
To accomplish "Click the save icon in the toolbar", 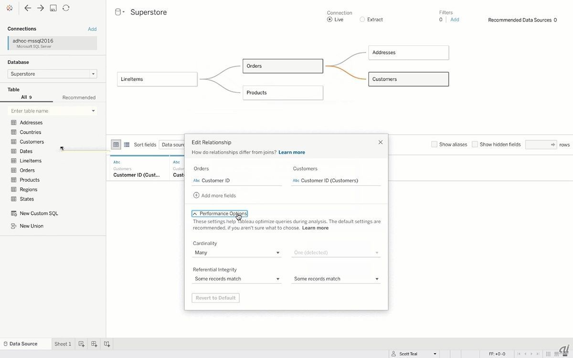I will 53,8.
